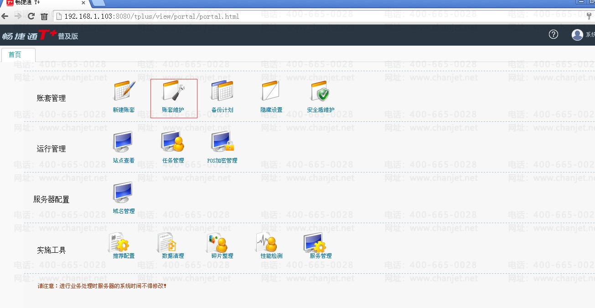The image size is (595, 308).
Task: Click the 账套管理 section label
Action: (52, 98)
